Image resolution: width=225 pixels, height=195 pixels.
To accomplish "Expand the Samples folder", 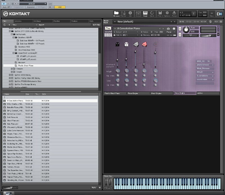I will click(x=12, y=69).
